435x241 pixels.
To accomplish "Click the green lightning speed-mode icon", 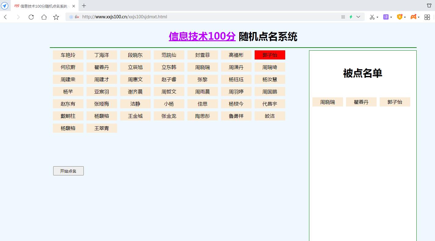I will (351, 17).
